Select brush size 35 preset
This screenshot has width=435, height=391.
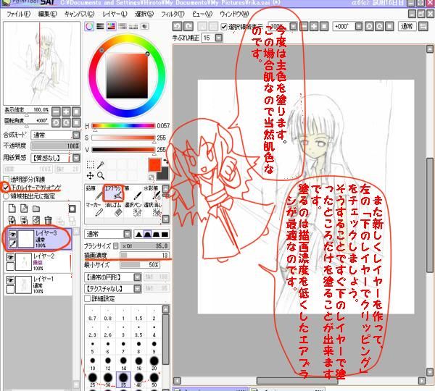[123, 379]
